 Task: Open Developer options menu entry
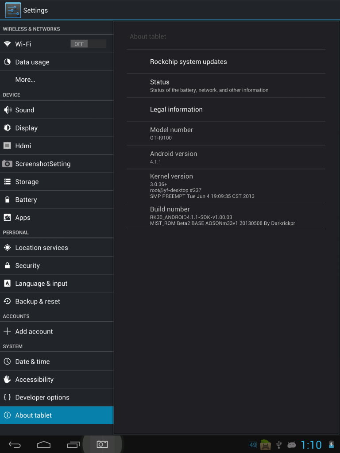click(42, 397)
